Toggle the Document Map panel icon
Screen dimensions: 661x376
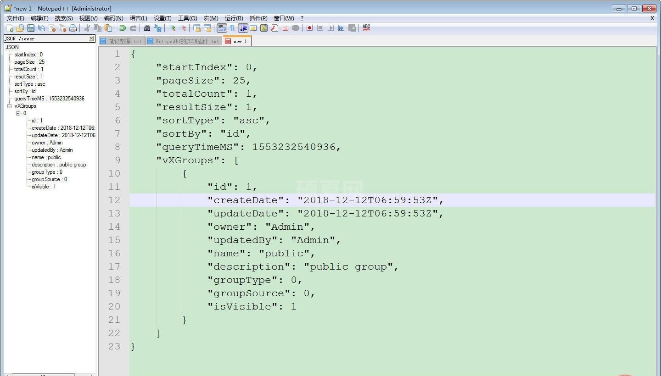pos(264,28)
